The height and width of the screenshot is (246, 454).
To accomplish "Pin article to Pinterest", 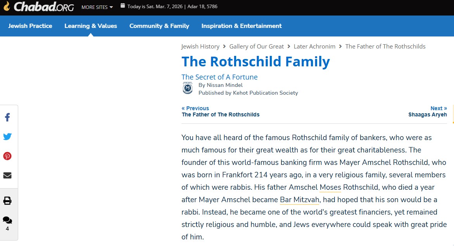I will click(7, 156).
